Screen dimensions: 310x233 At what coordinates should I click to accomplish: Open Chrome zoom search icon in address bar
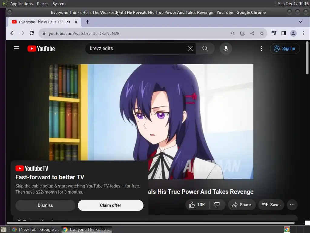tap(233, 33)
